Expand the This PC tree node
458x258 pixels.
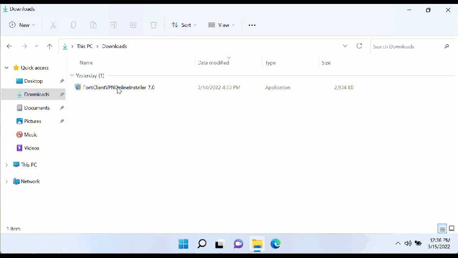pos(6,165)
